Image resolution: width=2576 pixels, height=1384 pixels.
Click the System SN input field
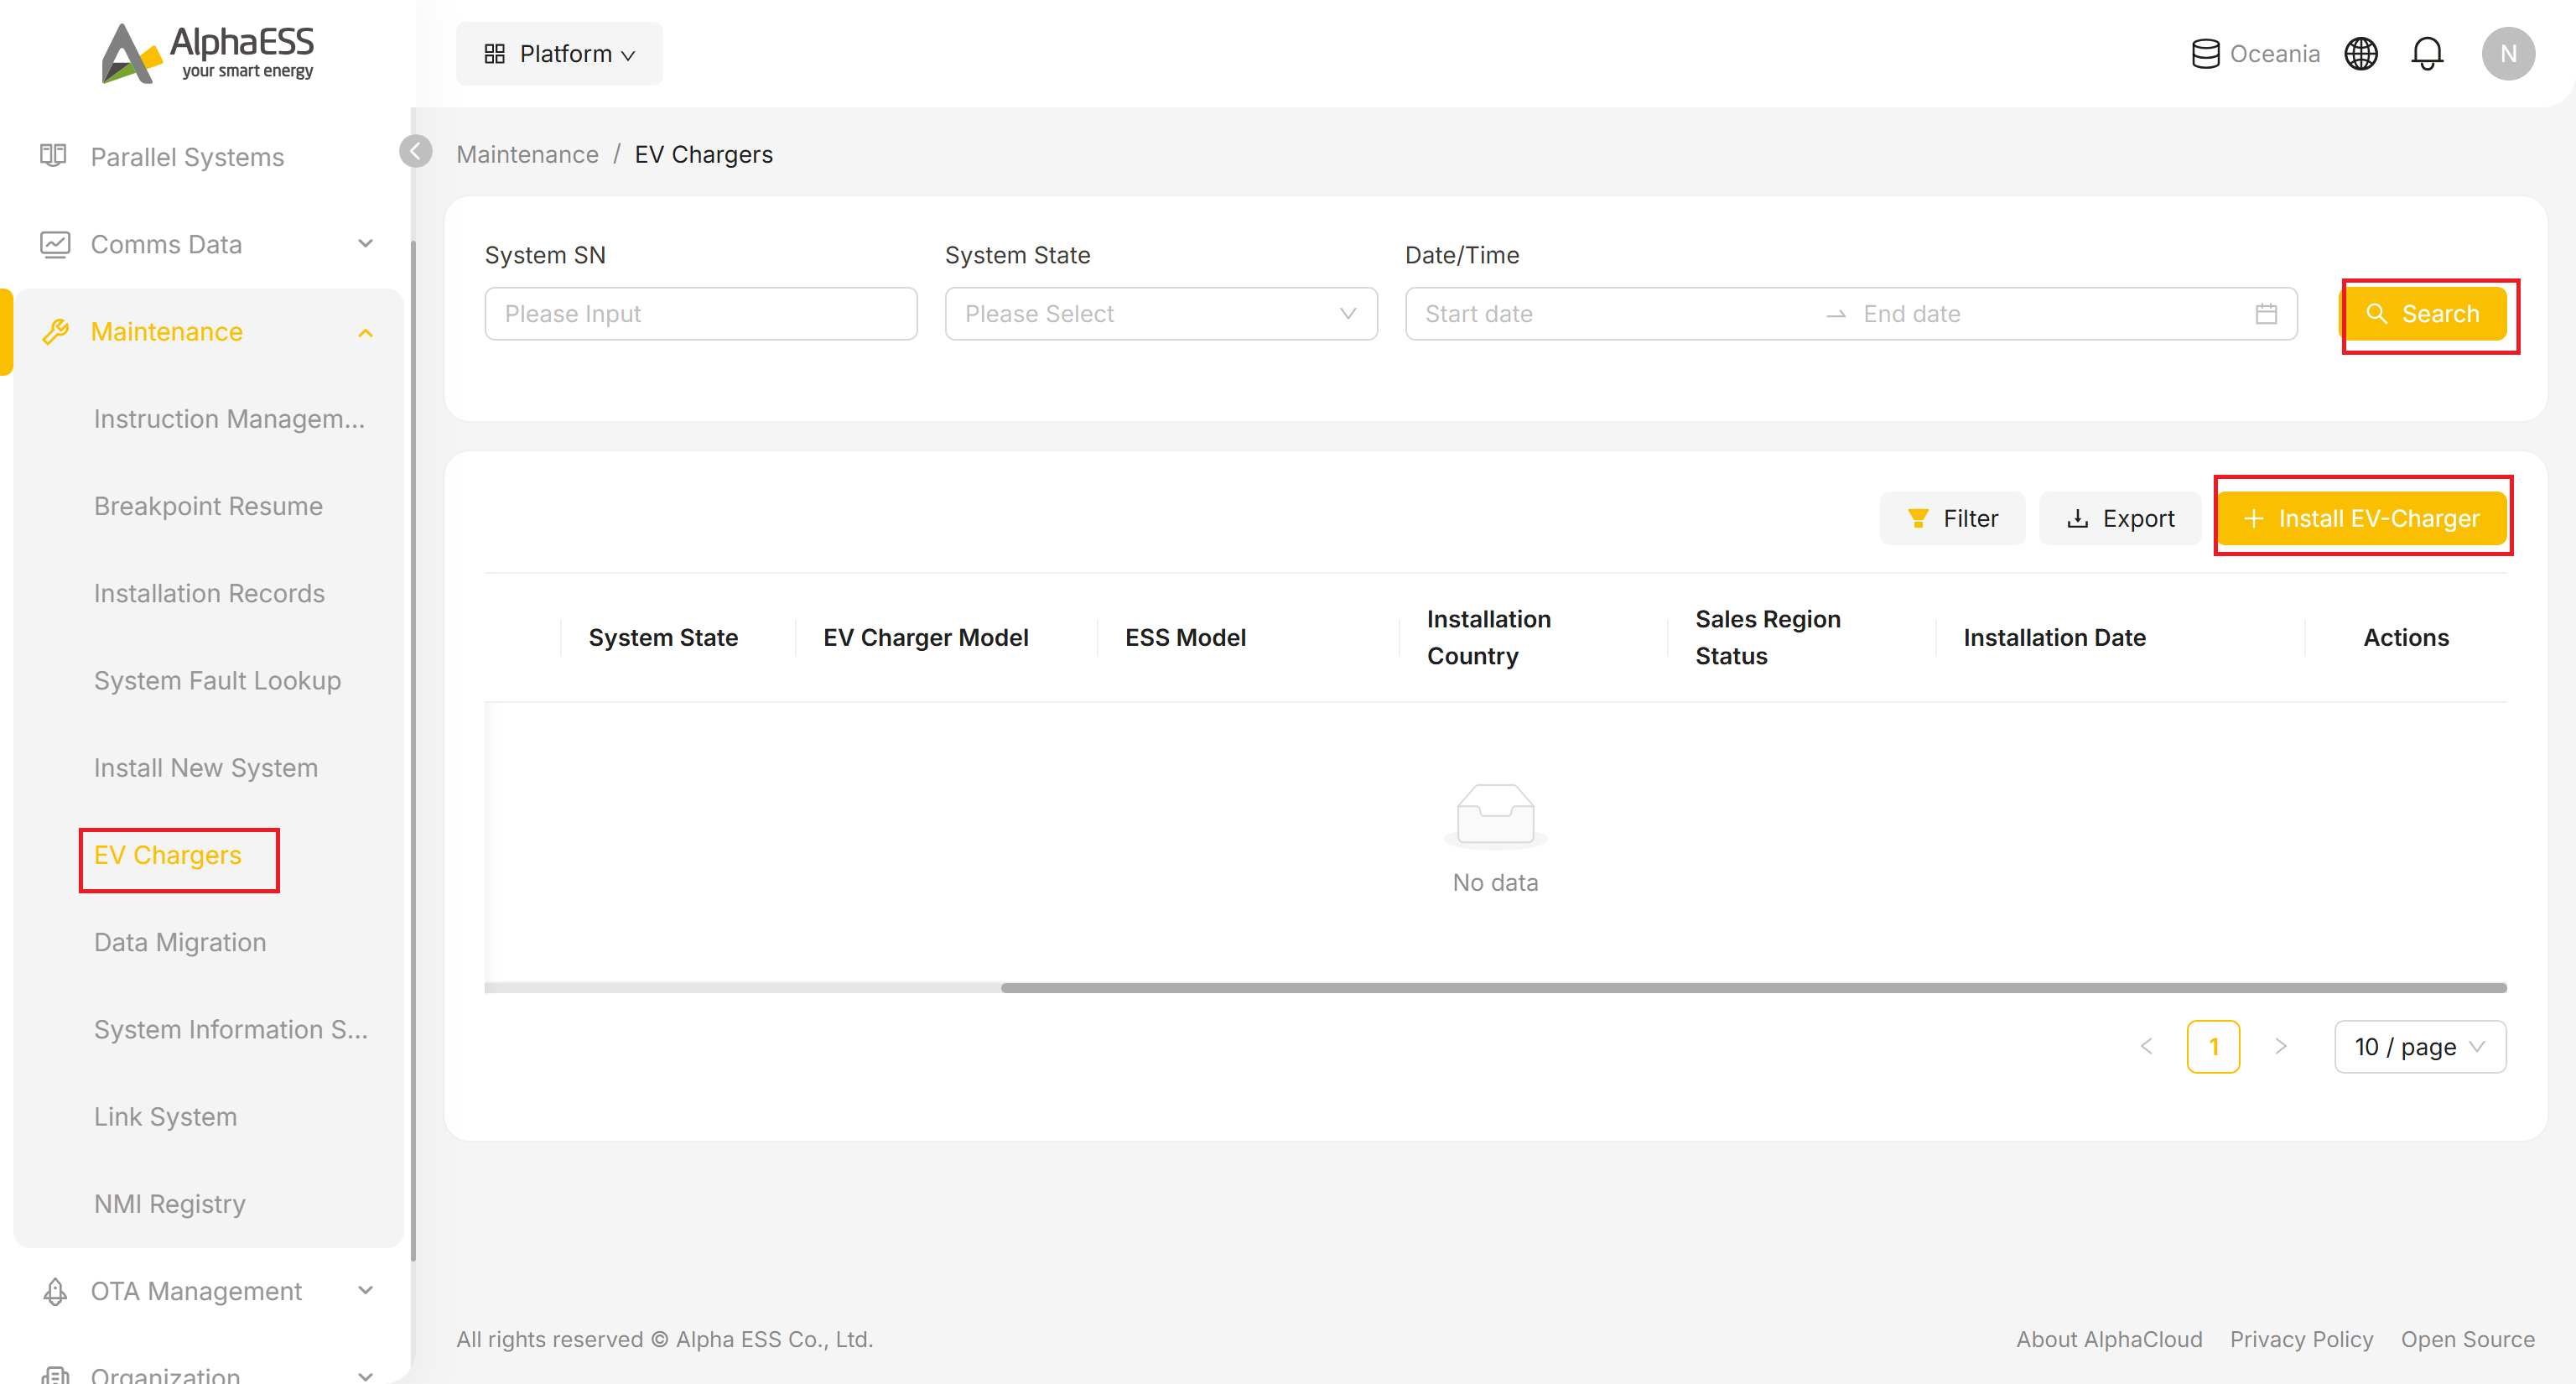pos(701,314)
